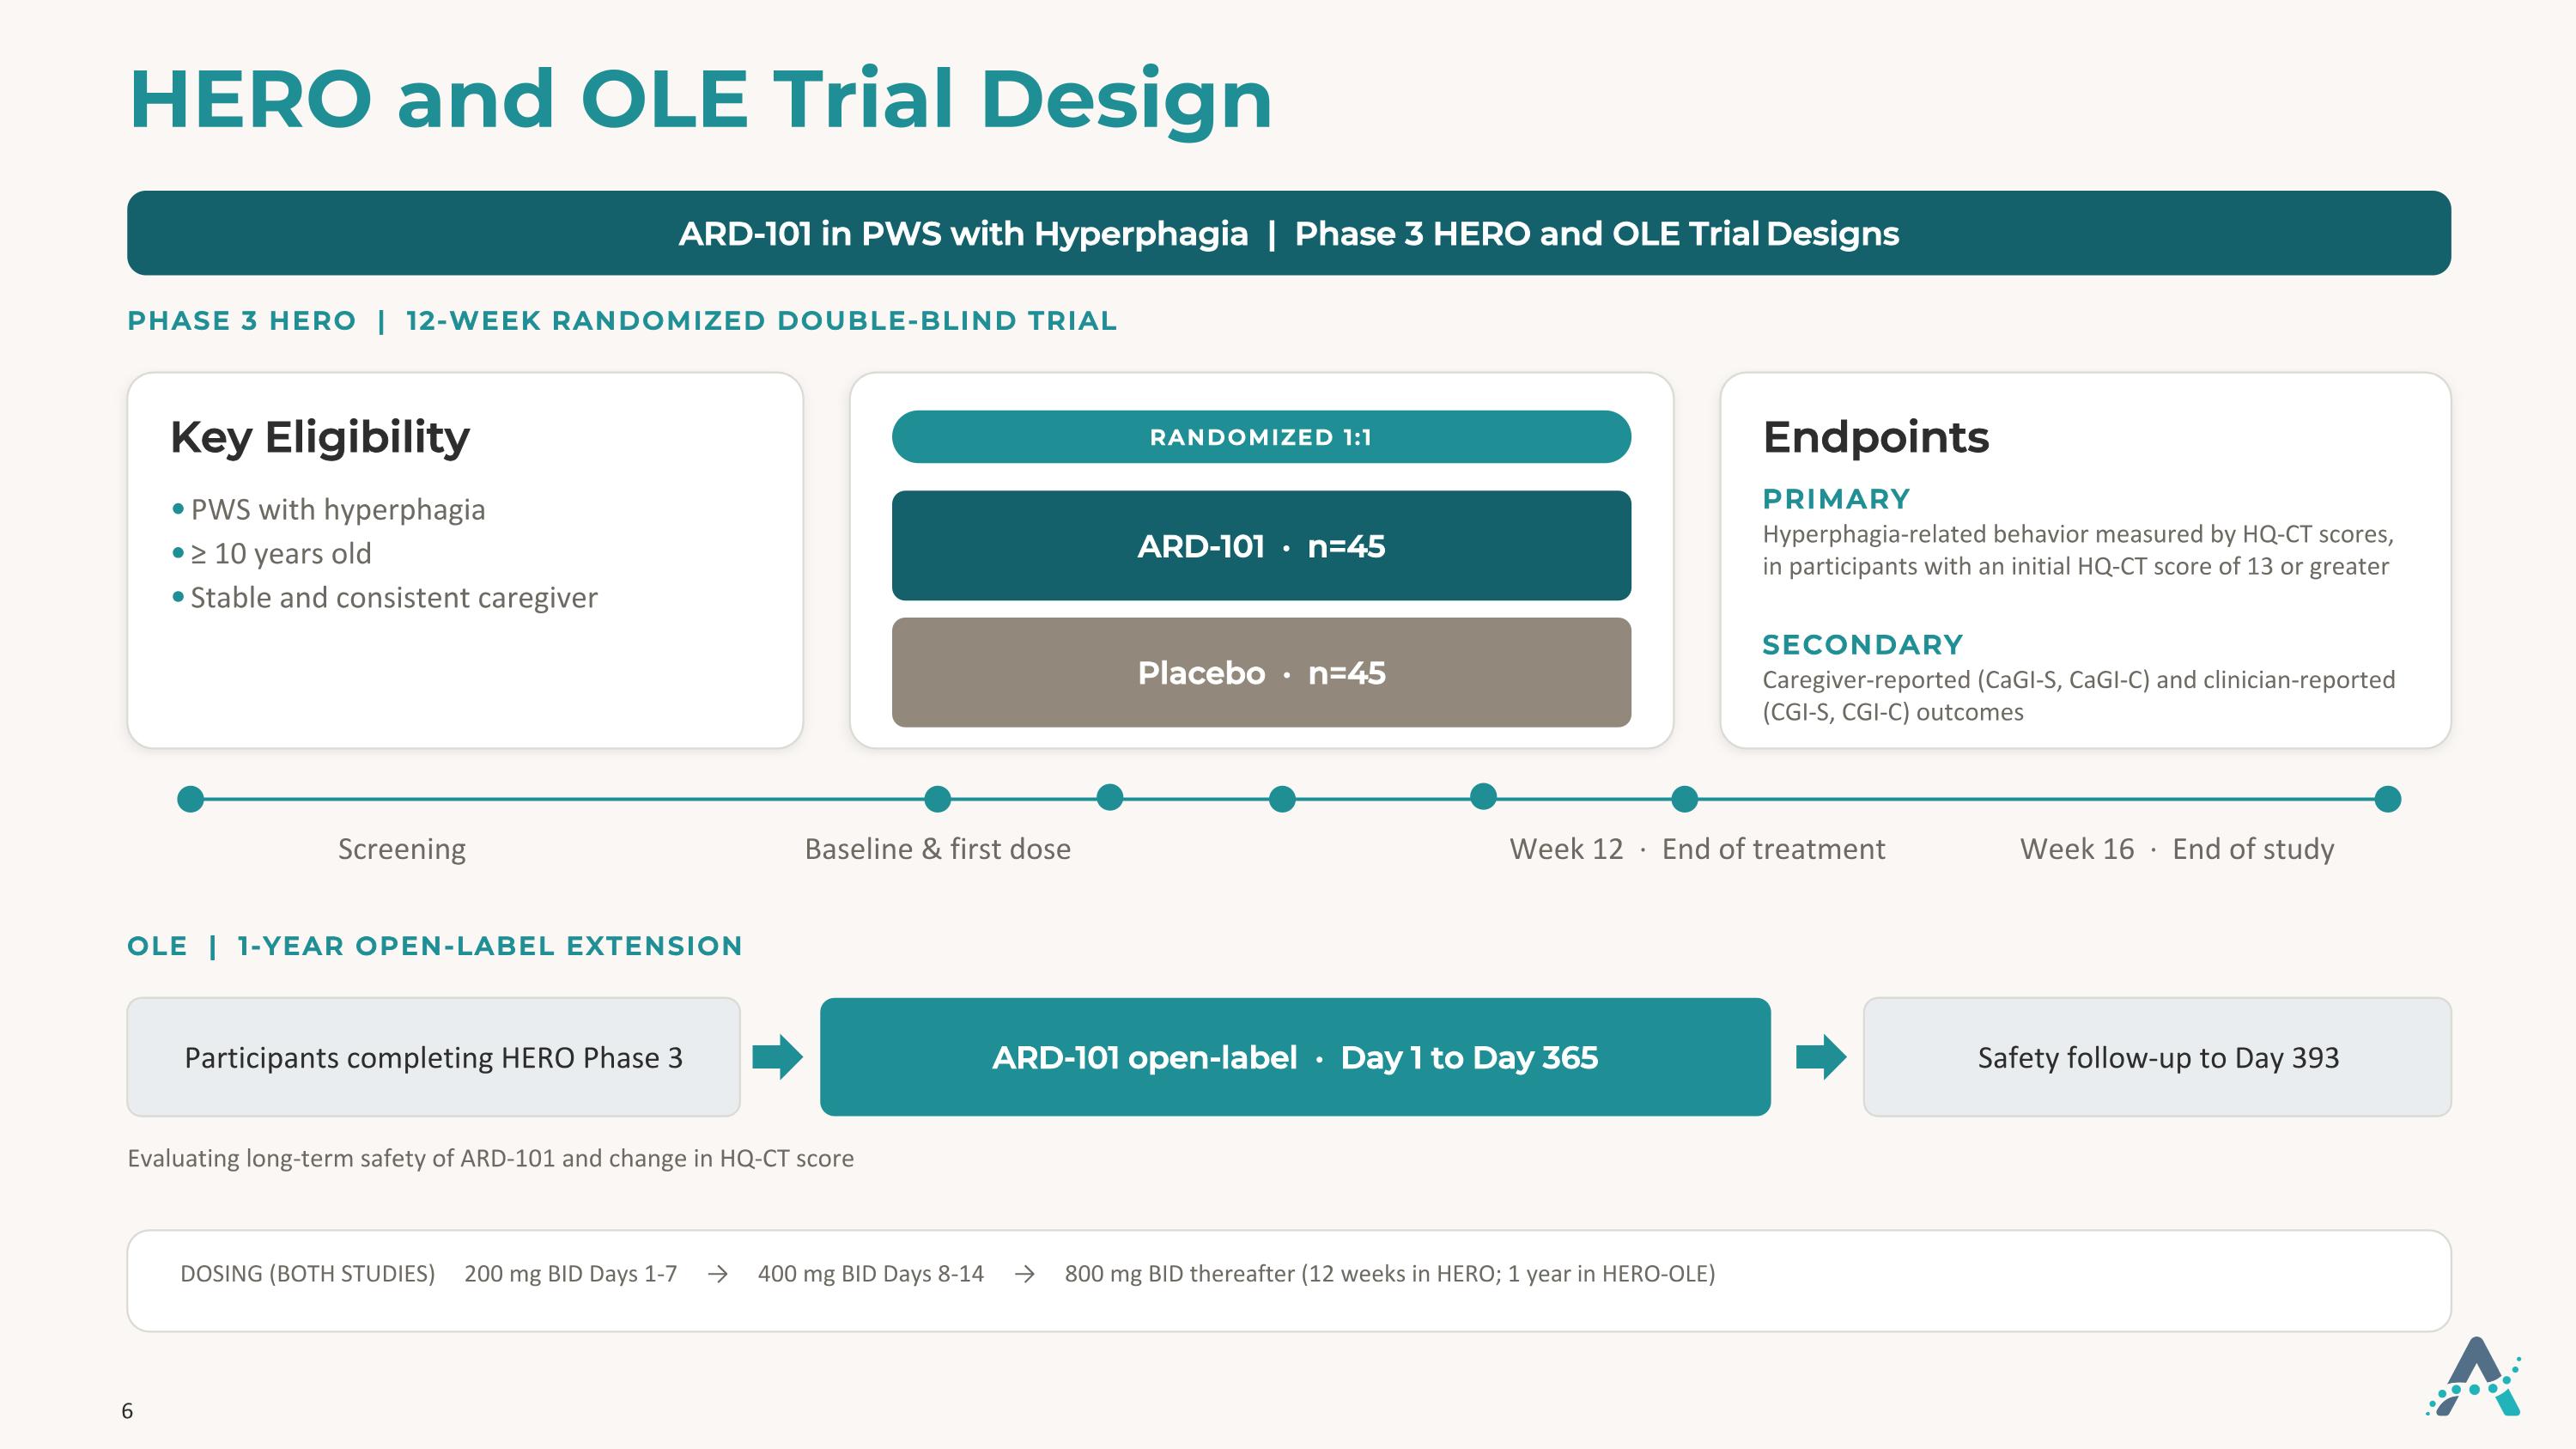Click text 'Caregiver-reported (CaGI-S, CaGI-C) and clinician-reported'
This screenshot has width=2576, height=1449.
pos(2078,680)
